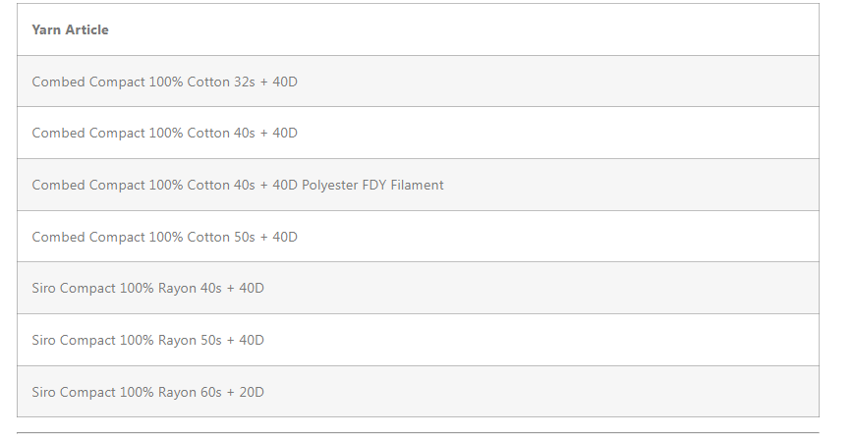Select the Siro Compact Rayon 50s row
The image size is (854, 438).
[418, 340]
